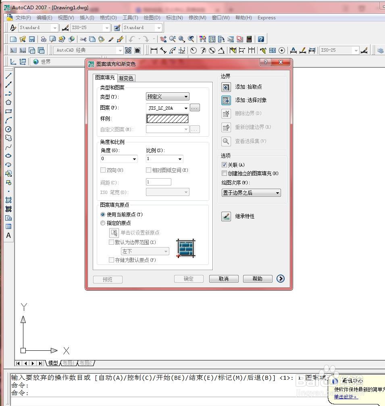Screen dimensions: 385x406
Task: Click the hatch origin preview thumbnail
Action: [185, 249]
